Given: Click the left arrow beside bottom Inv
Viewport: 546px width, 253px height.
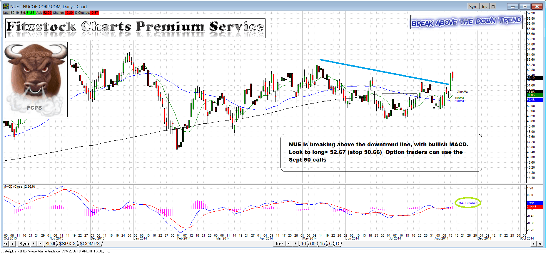Looking at the screenshot, I should pos(289,244).
